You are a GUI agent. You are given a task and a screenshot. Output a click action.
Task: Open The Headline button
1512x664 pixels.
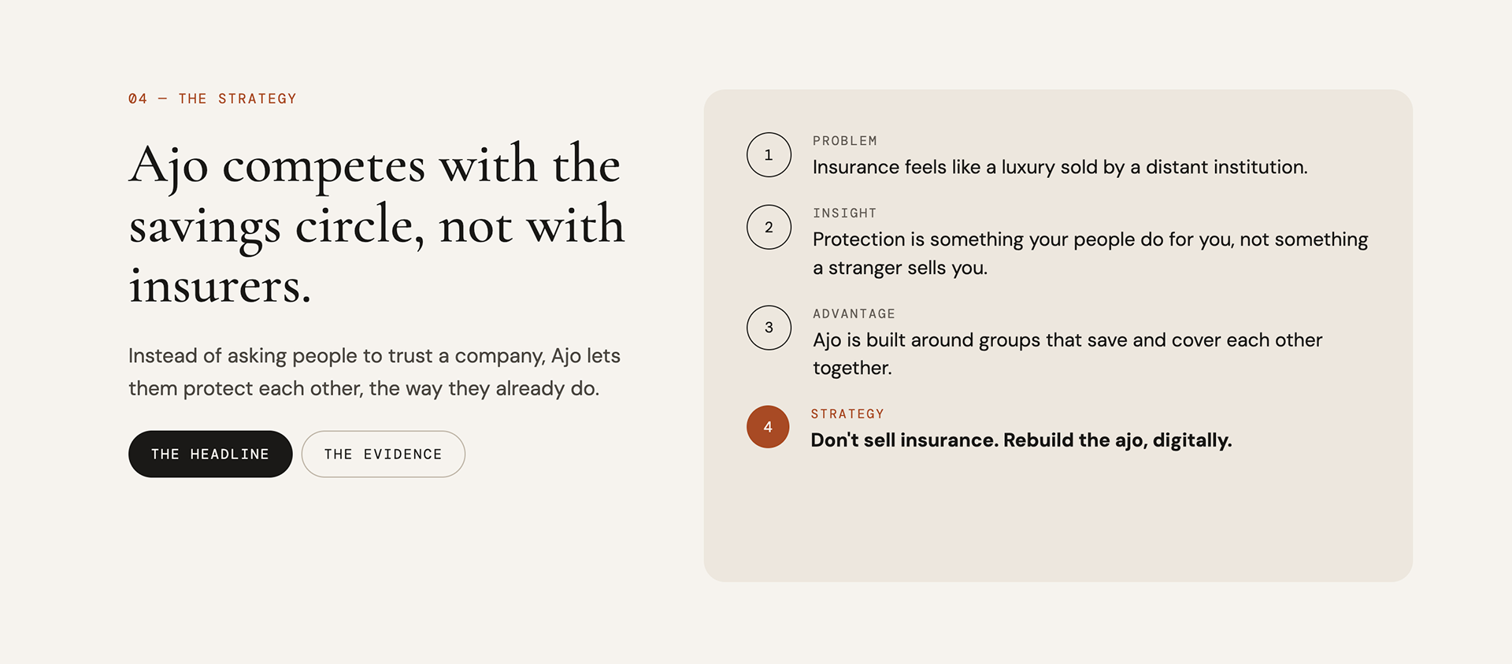pyautogui.click(x=210, y=454)
